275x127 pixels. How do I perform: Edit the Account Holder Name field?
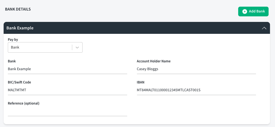(x=196, y=69)
